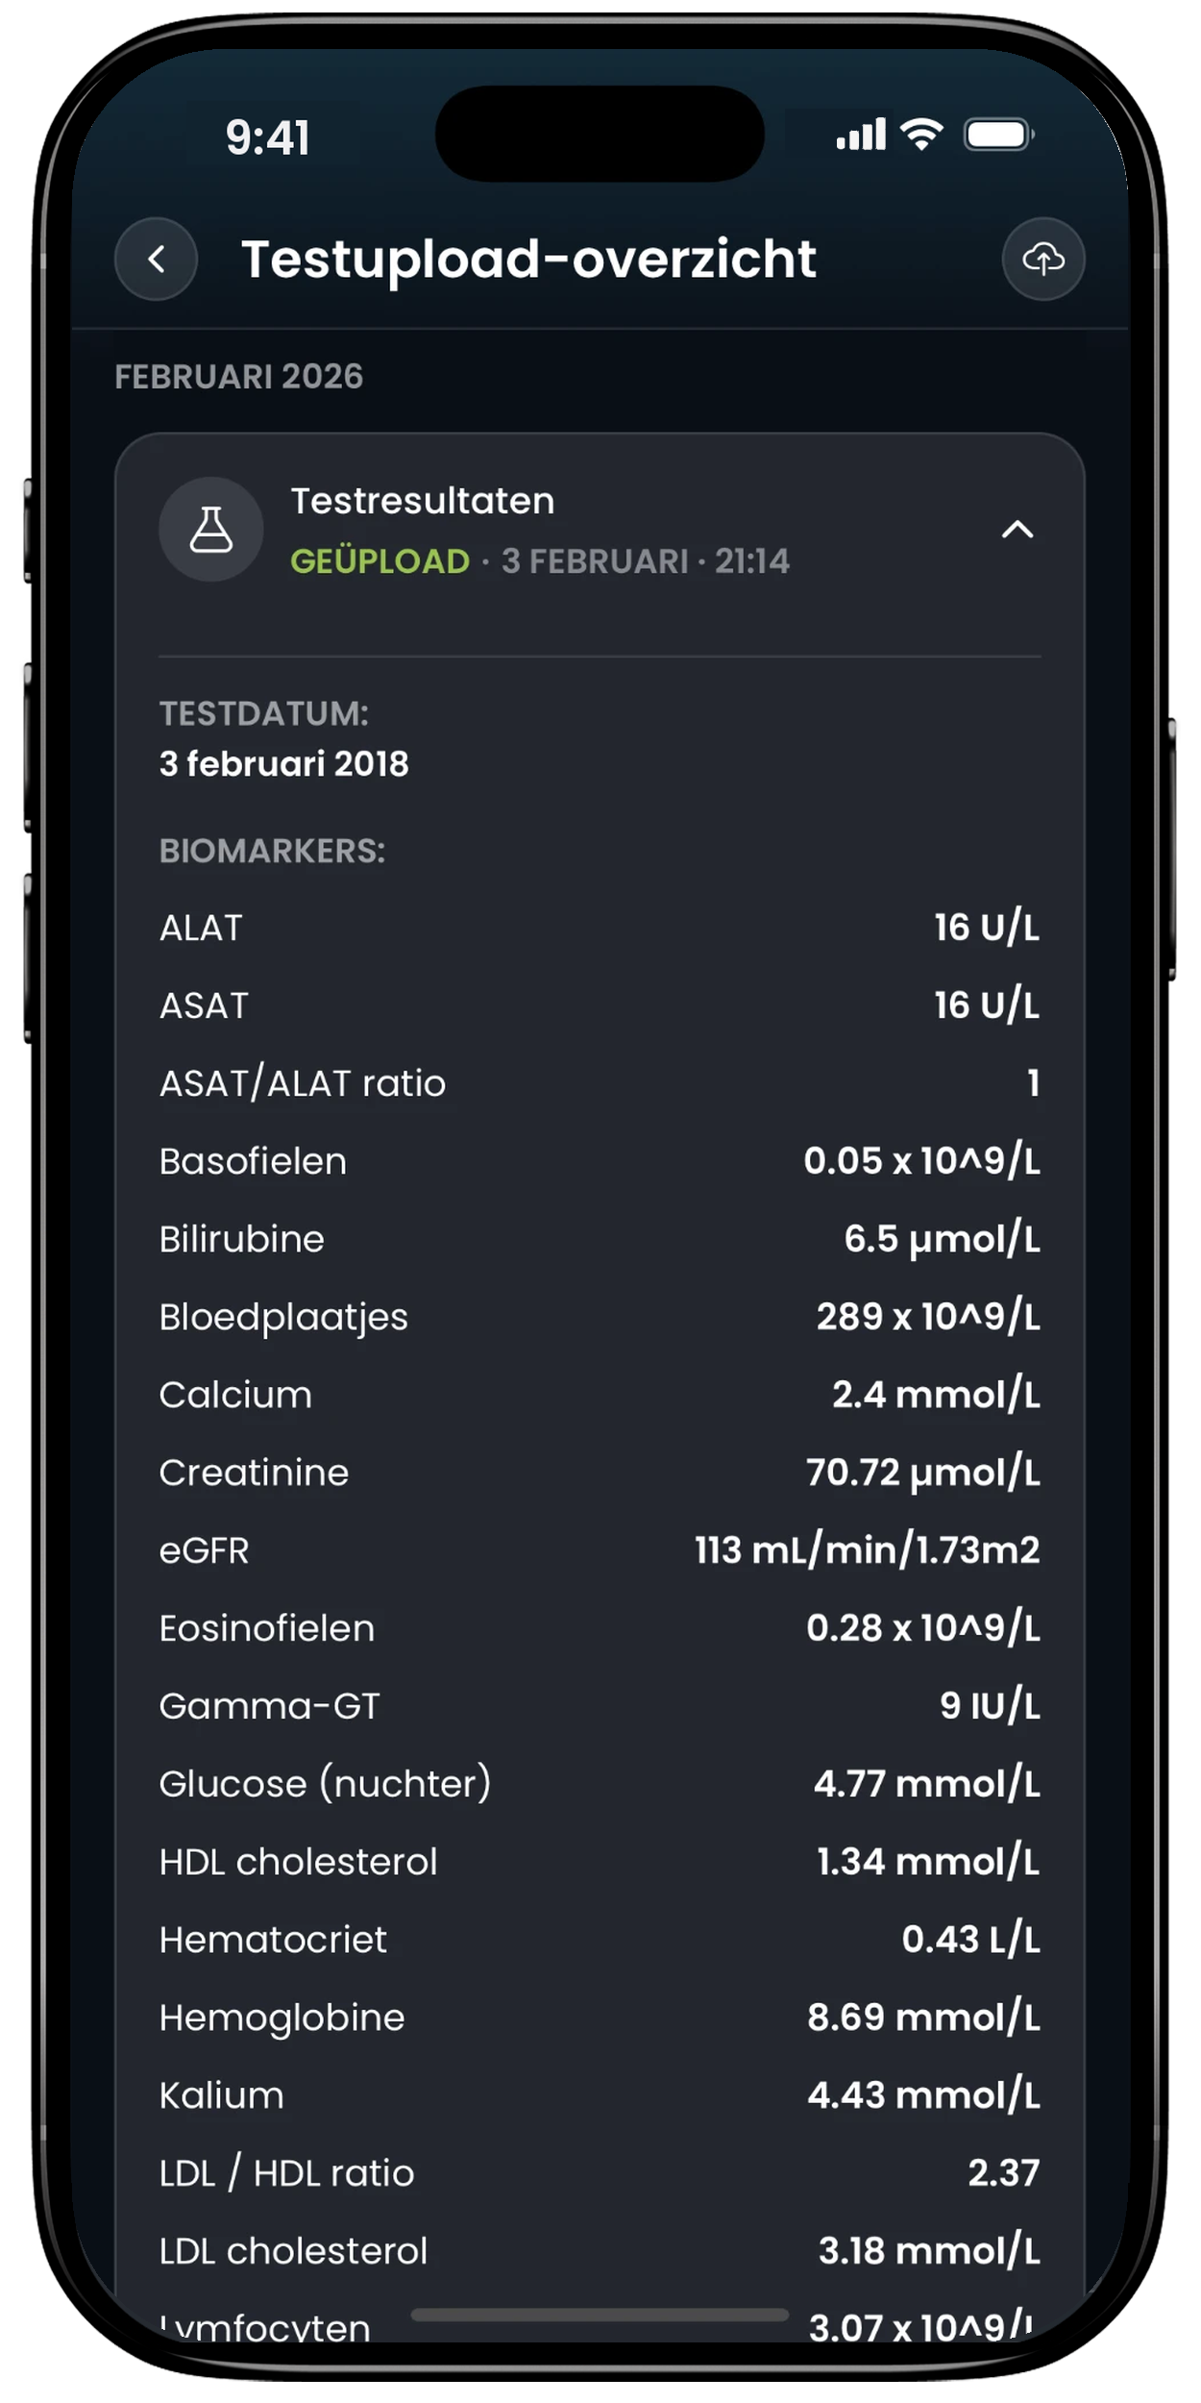Select the Bilirubine biomarker row
Viewport: 1201px width, 2403px height.
pos(600,1239)
